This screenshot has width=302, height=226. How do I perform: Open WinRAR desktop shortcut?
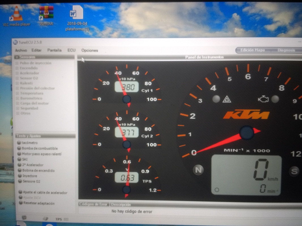[46, 16]
